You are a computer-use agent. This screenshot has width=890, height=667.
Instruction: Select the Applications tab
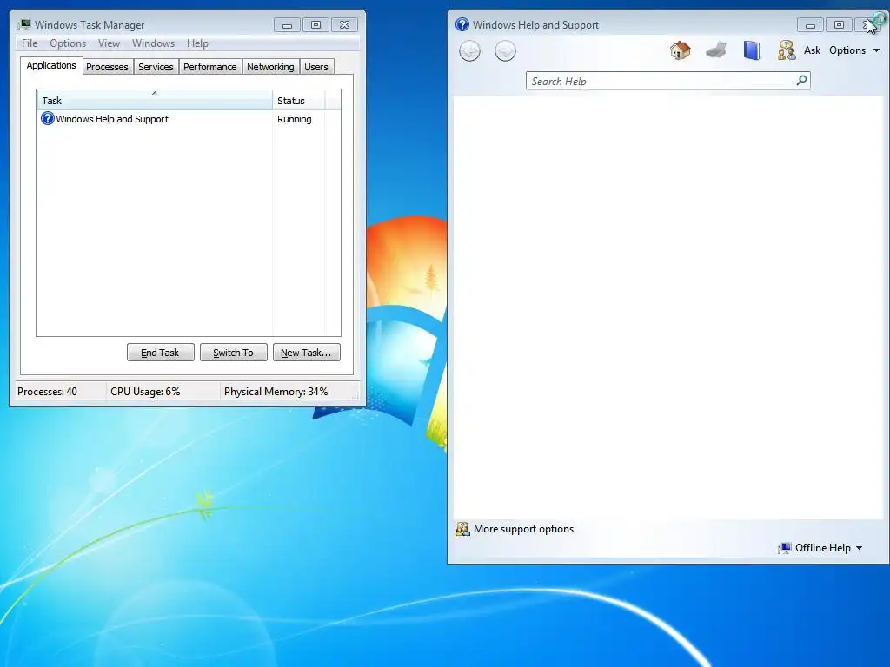[51, 65]
